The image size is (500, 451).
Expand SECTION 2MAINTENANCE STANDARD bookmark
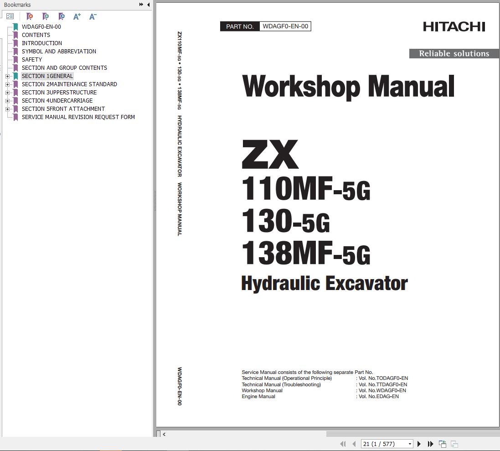(7, 84)
